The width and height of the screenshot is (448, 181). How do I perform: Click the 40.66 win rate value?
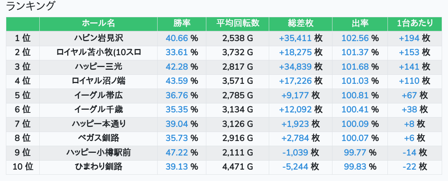pos(177,38)
